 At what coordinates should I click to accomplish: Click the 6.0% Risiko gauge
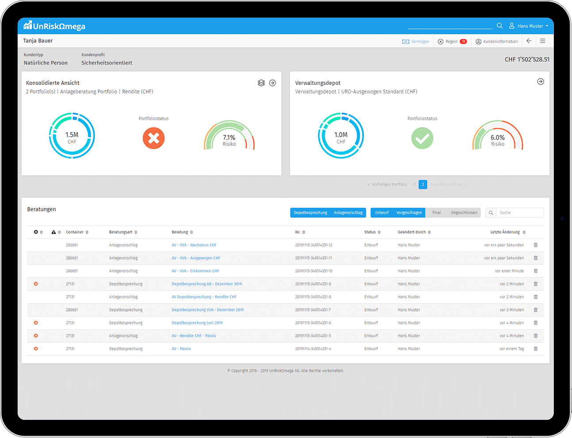pos(498,136)
